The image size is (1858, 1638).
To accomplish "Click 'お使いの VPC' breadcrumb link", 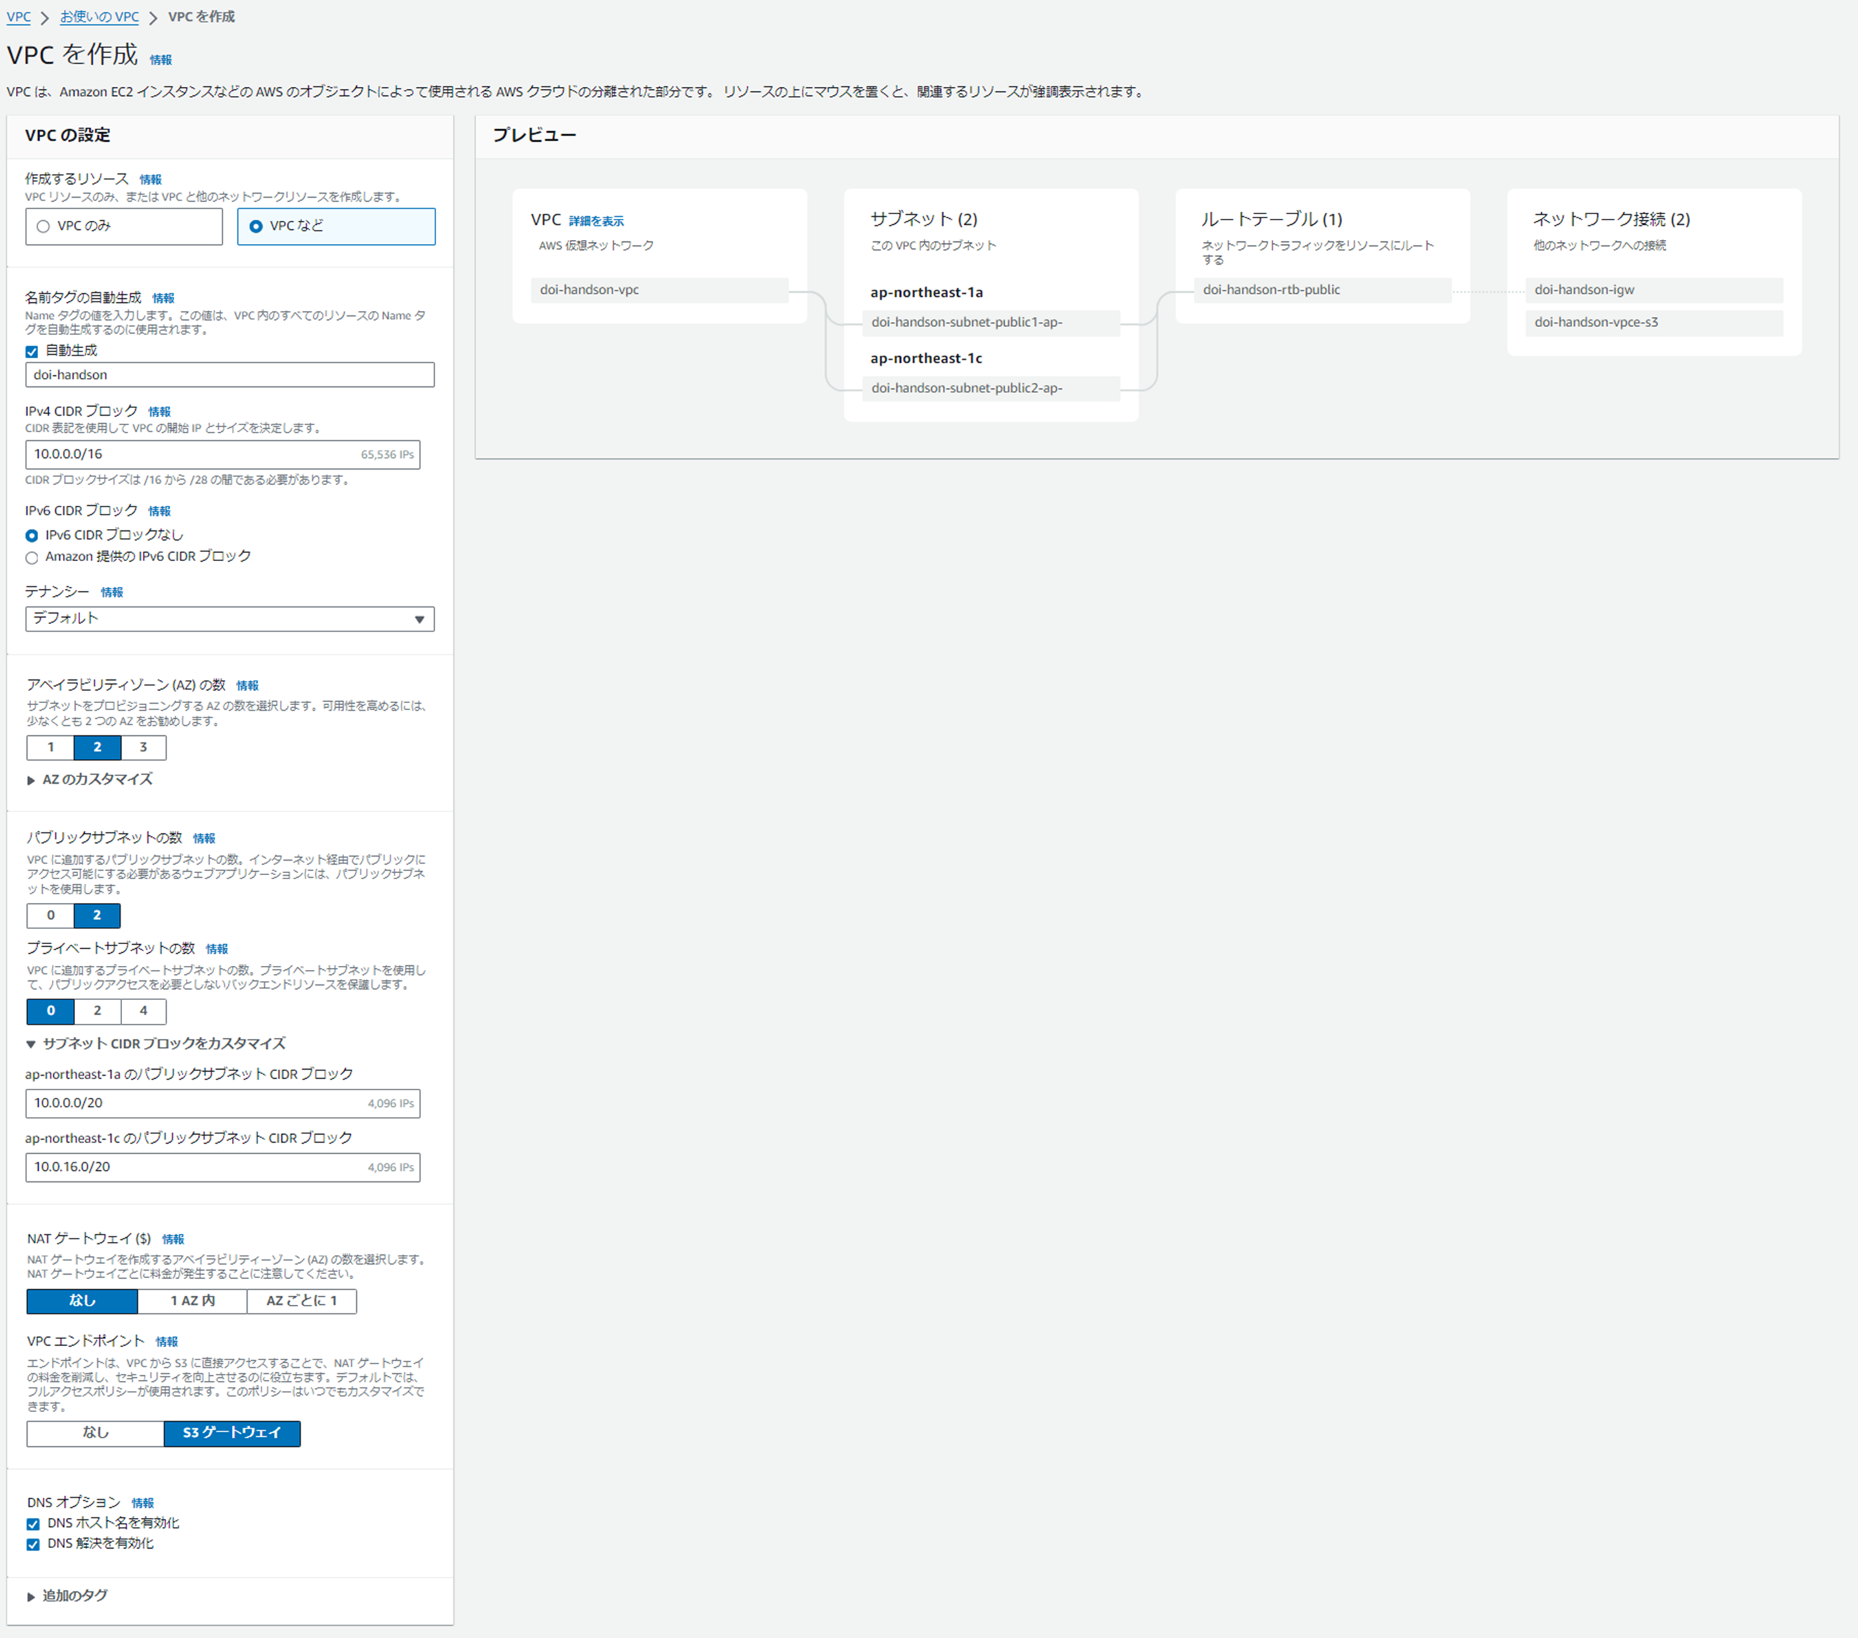I will coord(99,16).
